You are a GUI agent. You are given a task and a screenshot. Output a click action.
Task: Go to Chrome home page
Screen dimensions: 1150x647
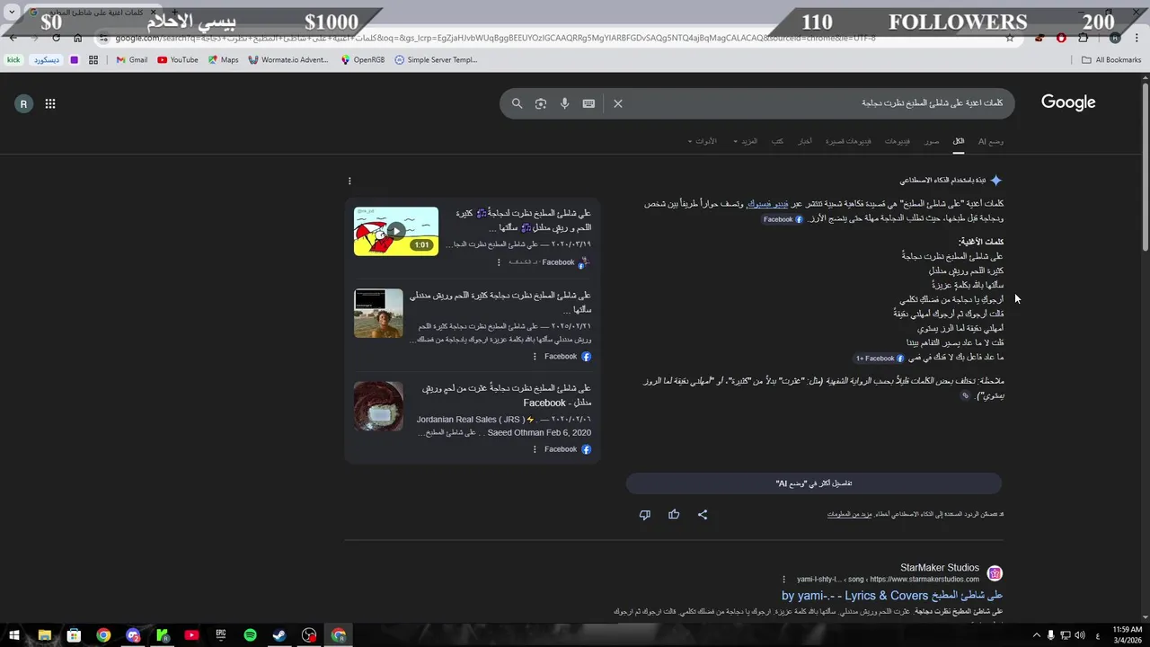(x=77, y=38)
